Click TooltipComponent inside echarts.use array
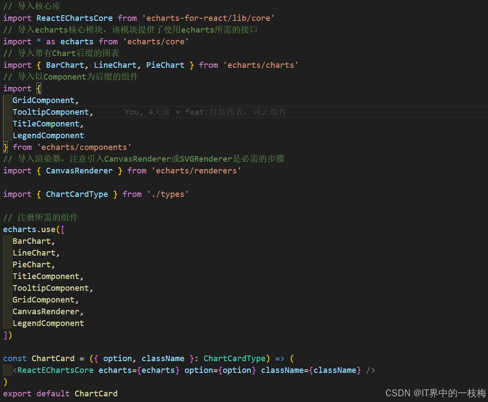 [x=51, y=288]
